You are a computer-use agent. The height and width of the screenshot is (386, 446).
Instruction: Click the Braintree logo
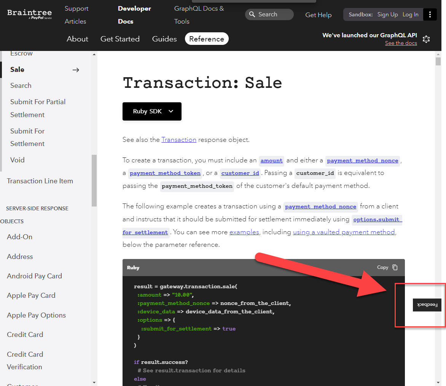tap(29, 14)
